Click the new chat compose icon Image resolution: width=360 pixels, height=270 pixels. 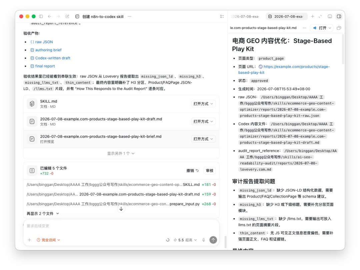point(67,17)
